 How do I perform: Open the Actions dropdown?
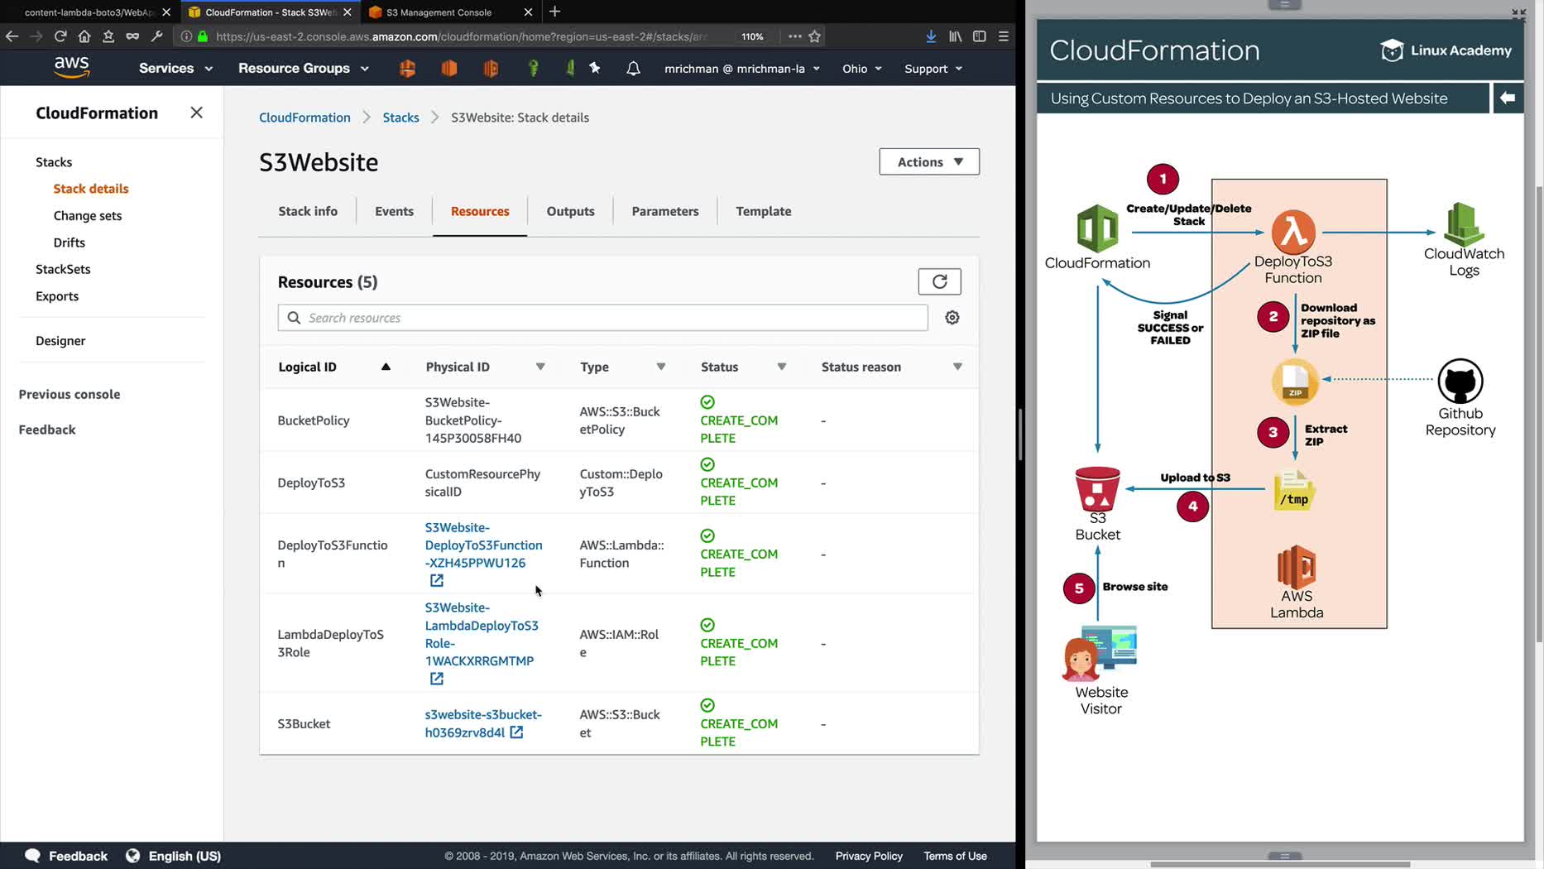click(x=928, y=162)
